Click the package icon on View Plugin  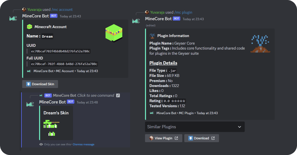151,138
